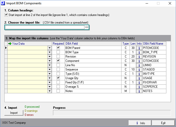Toggle Required checkbox for Fixed Qty (T/F)
Image resolution: width=176 pixels, height=127 pixels.
pyautogui.click(x=58, y=82)
